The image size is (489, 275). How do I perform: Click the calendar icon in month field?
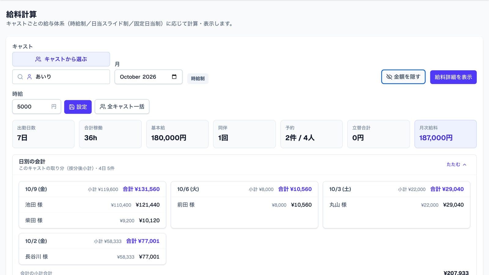pyautogui.click(x=174, y=77)
